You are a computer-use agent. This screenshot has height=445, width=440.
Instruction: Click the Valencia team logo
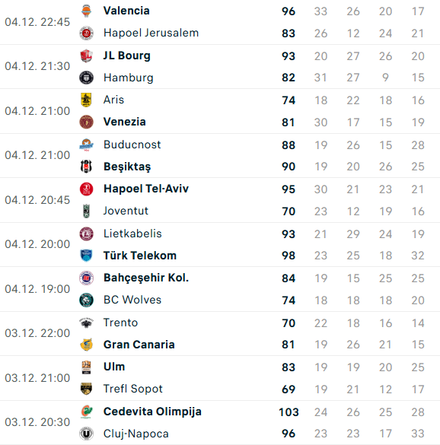[86, 11]
